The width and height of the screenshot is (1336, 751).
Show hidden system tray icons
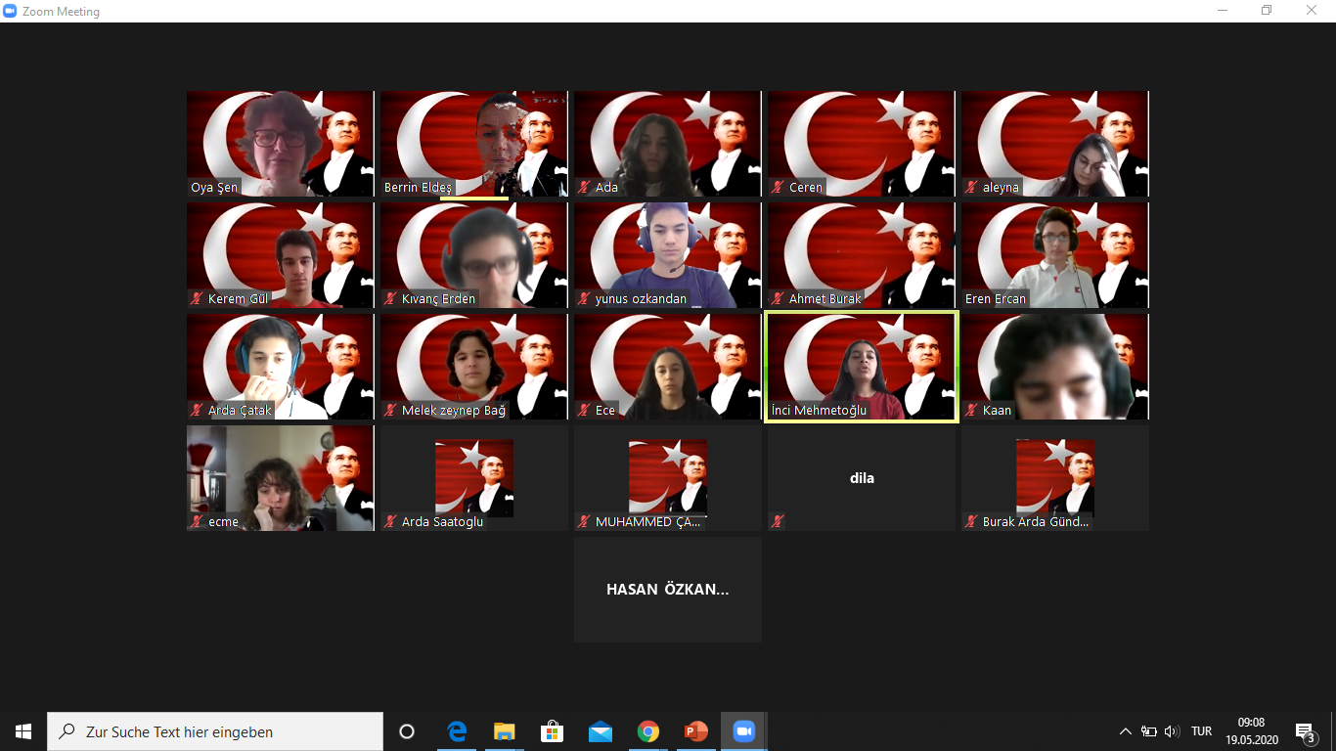point(1126,731)
